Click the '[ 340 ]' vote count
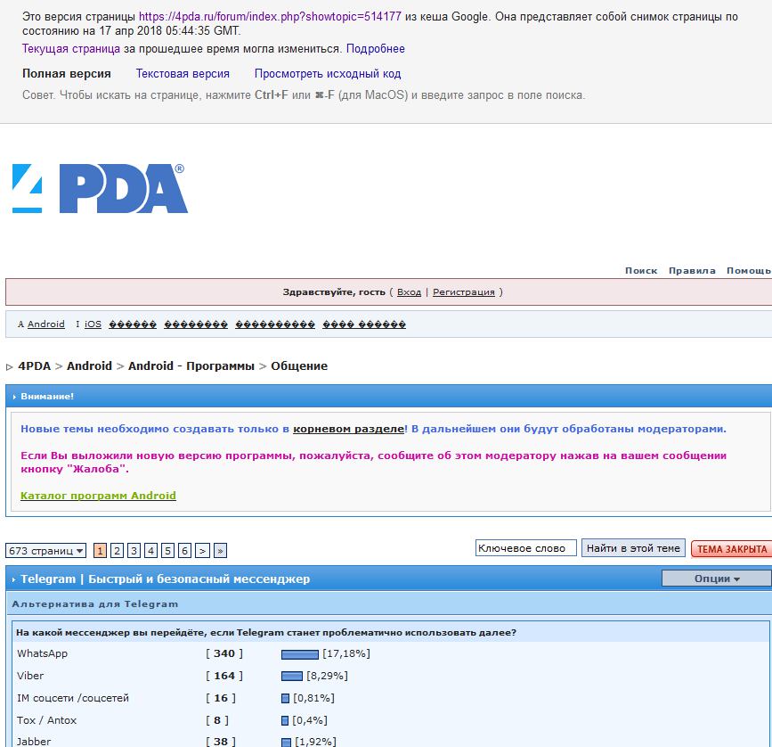This screenshot has width=772, height=747. 224,654
